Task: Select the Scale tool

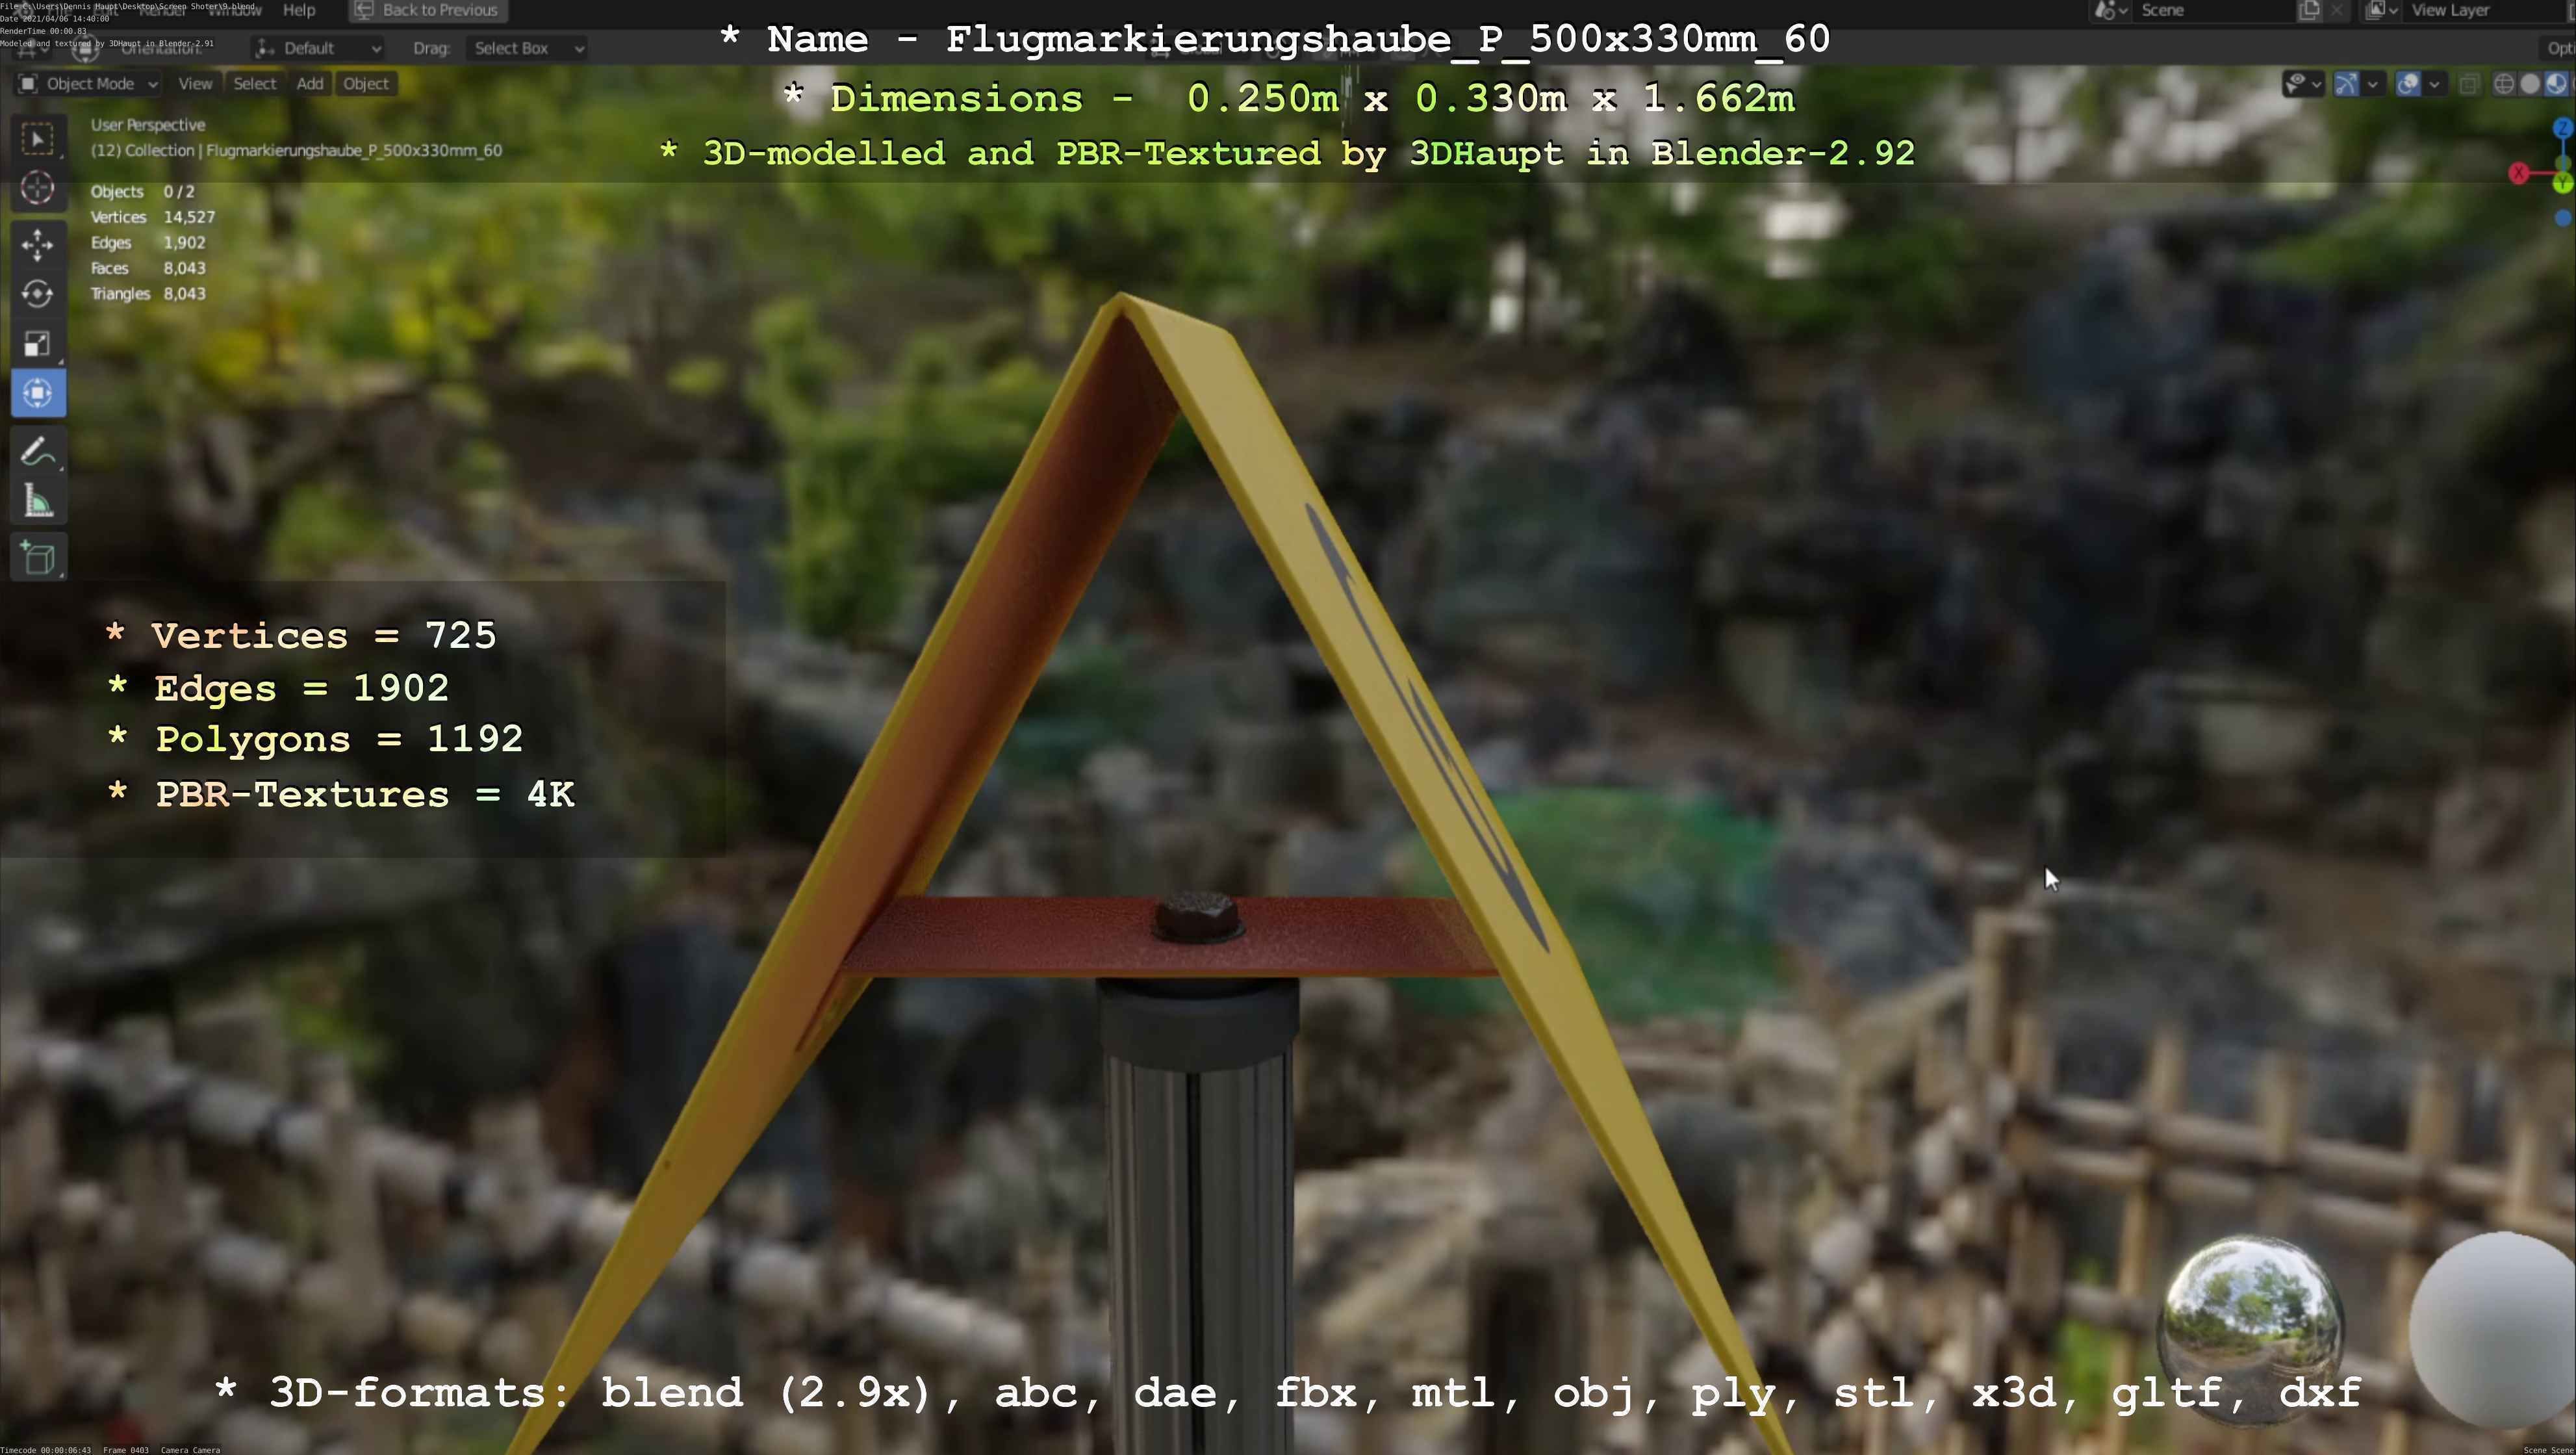Action: [x=38, y=344]
